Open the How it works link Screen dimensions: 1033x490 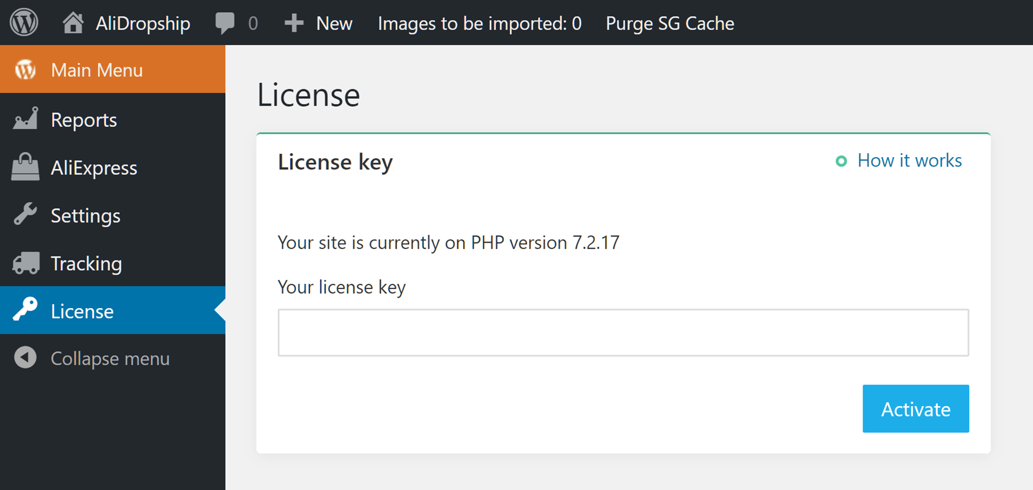909,161
